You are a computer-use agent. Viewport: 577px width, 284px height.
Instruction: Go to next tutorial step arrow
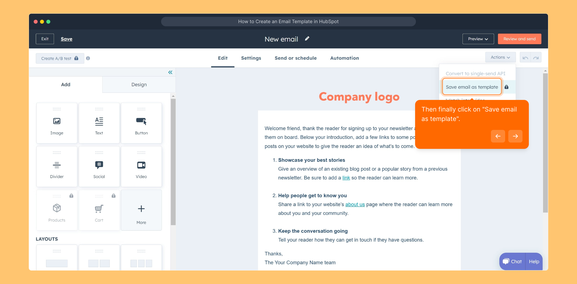coord(515,136)
